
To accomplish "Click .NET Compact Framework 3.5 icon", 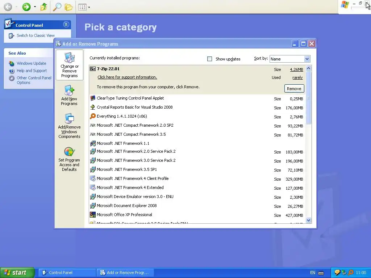I will (x=93, y=134).
